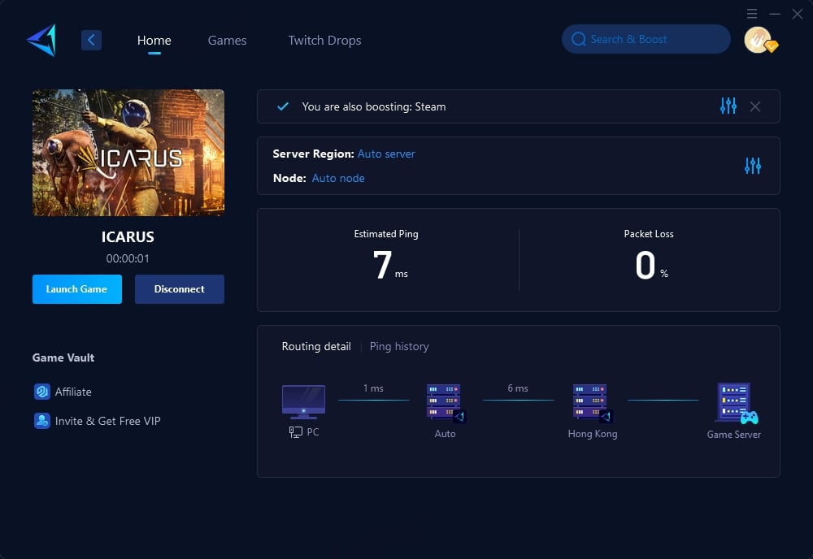The width and height of the screenshot is (813, 559).
Task: Click the 1 ms route latency label
Action: click(373, 388)
